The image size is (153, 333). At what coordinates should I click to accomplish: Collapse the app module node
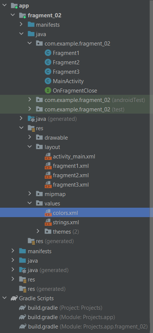[x=4, y=6]
